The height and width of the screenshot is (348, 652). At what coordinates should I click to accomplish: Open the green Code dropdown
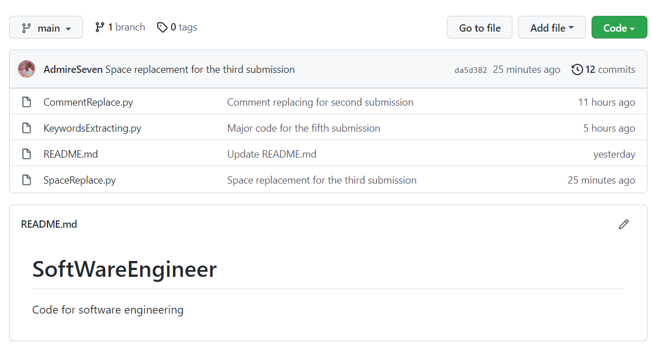pos(619,28)
